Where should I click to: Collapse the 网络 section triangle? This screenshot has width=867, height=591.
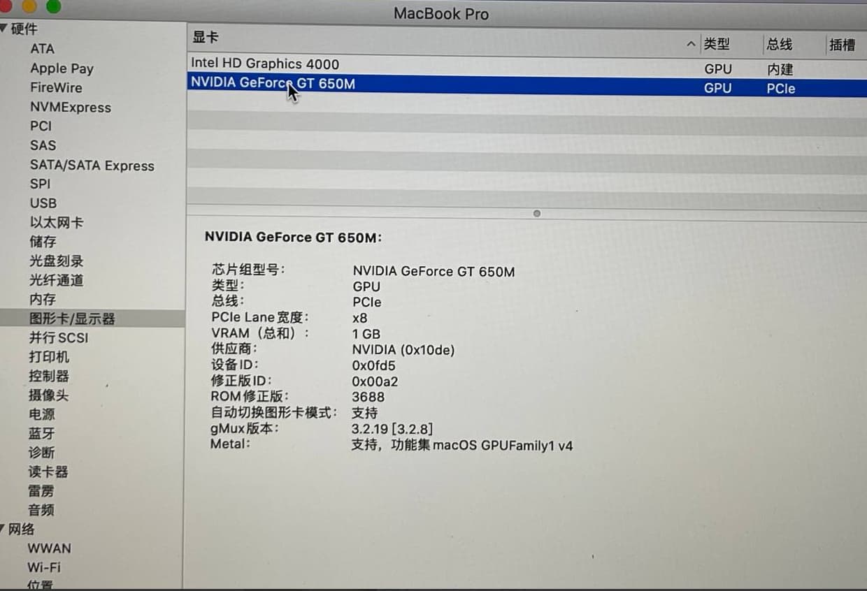(3, 529)
